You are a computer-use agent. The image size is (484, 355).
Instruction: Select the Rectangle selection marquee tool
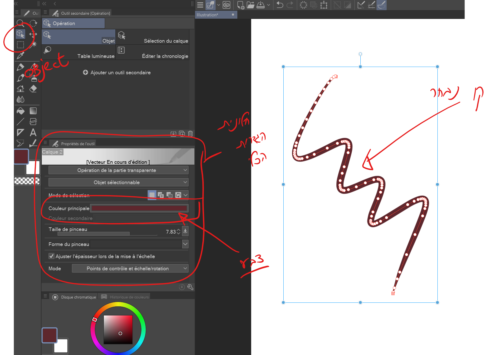[20, 45]
